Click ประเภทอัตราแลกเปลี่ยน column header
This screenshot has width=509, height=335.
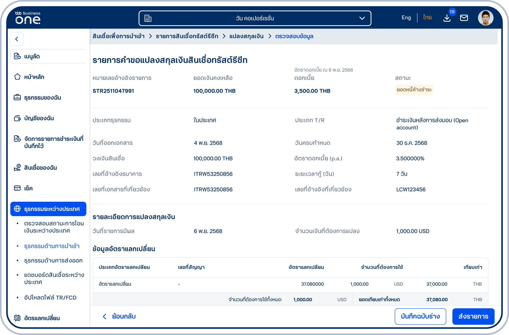point(124,267)
